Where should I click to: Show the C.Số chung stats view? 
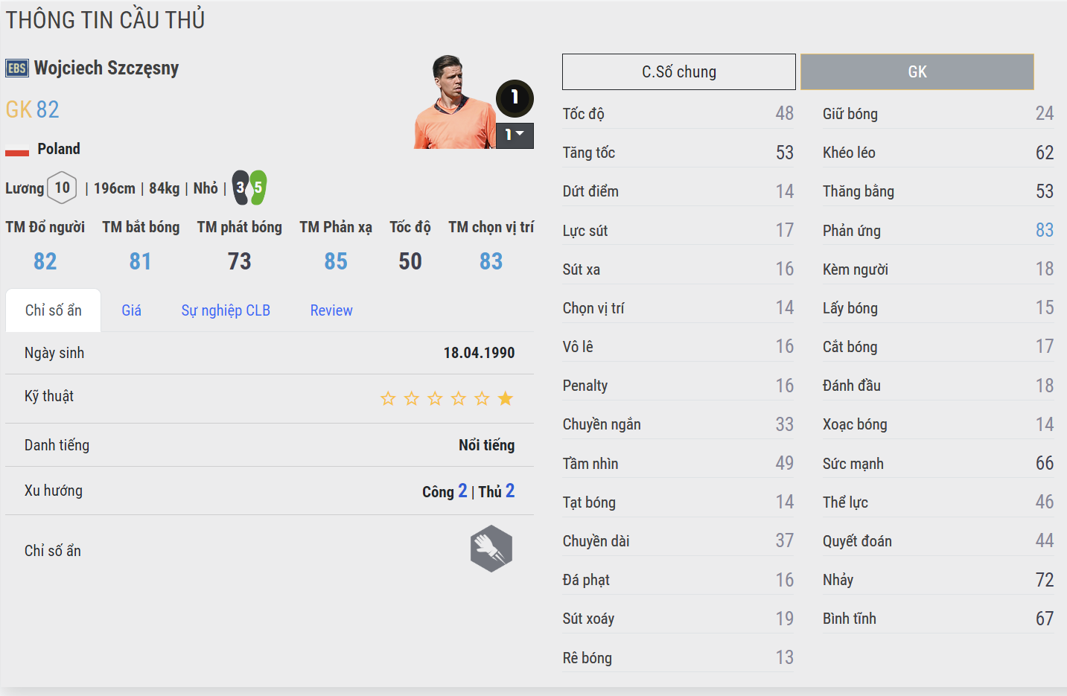coord(678,72)
